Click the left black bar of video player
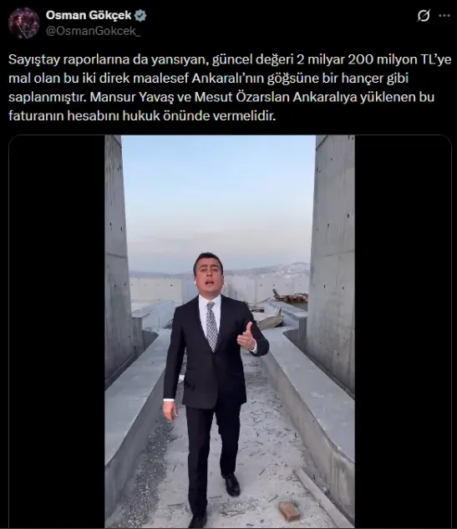This screenshot has width=457, height=529. pos(57,331)
